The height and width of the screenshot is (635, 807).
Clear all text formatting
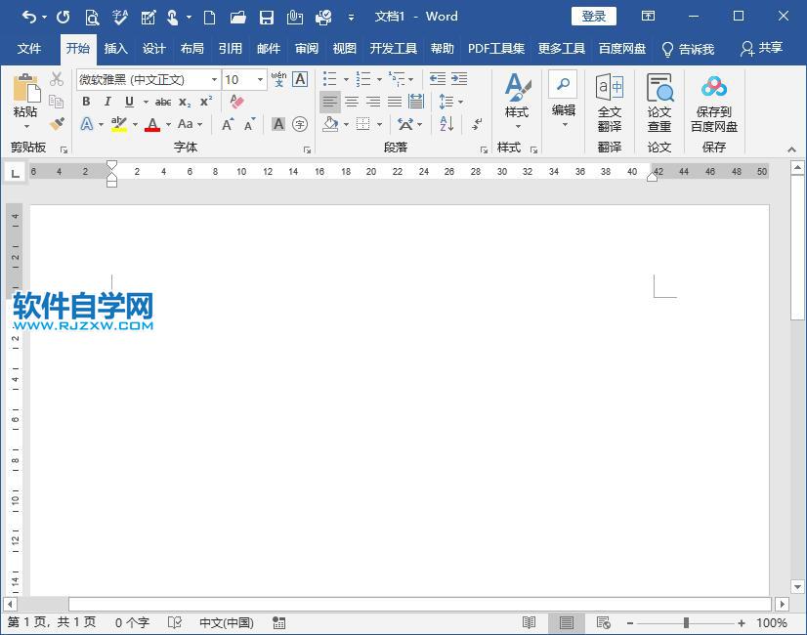click(235, 102)
